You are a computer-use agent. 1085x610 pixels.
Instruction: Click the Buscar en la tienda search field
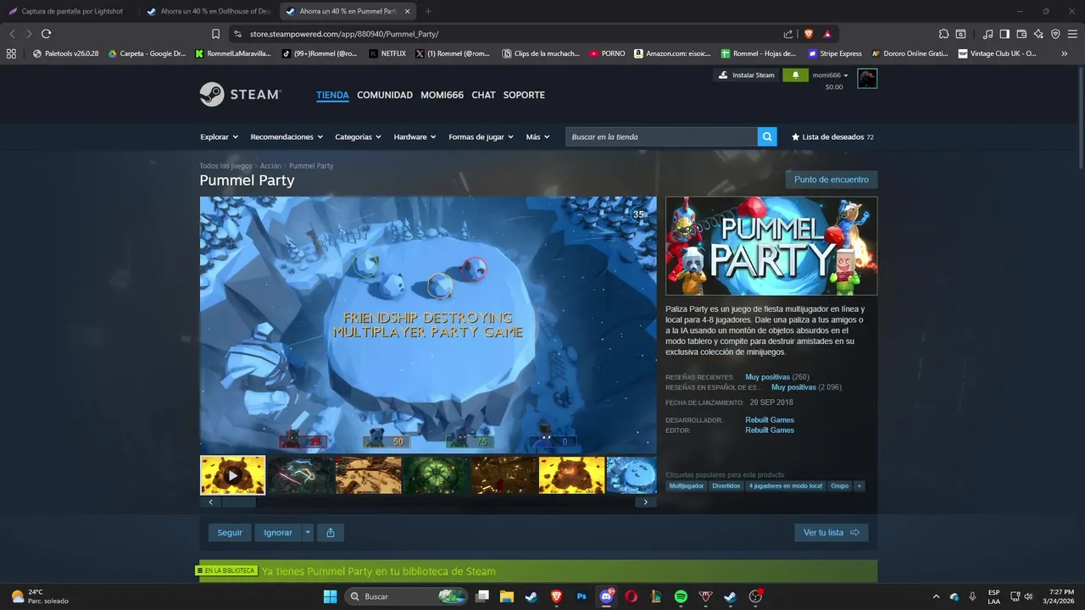[661, 136]
